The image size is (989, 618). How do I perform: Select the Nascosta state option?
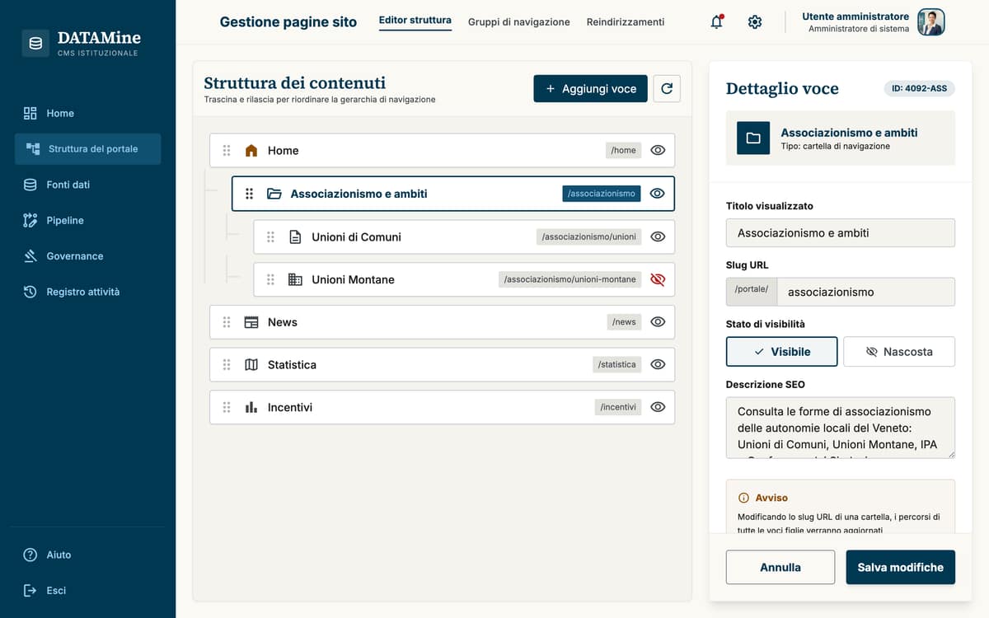(899, 352)
